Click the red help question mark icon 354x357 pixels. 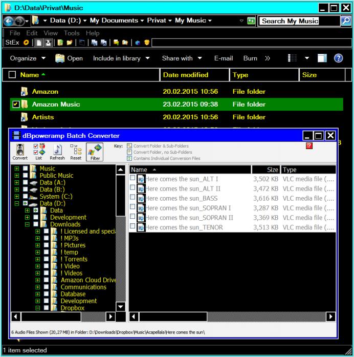[x=309, y=146]
